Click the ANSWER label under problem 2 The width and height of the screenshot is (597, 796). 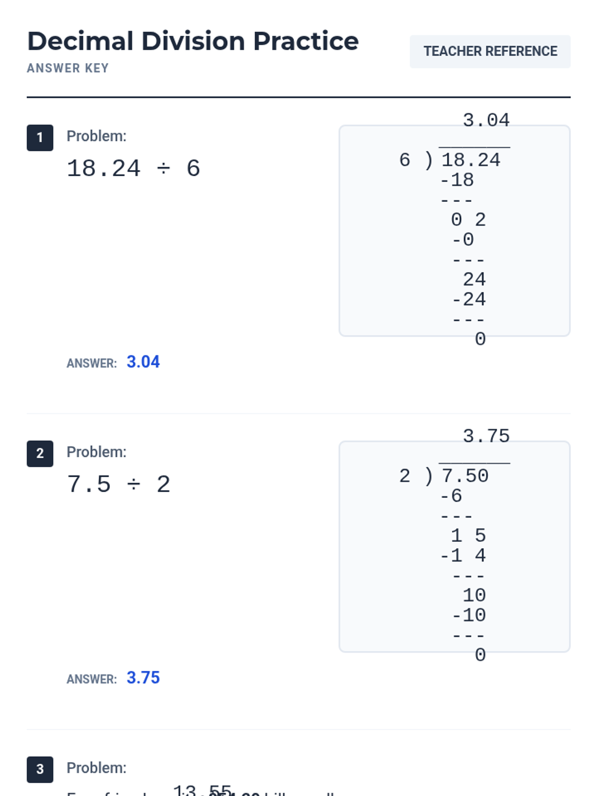click(92, 679)
